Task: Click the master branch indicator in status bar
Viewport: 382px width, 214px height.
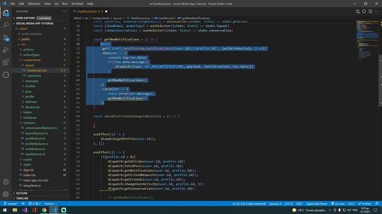Action: click(11, 203)
